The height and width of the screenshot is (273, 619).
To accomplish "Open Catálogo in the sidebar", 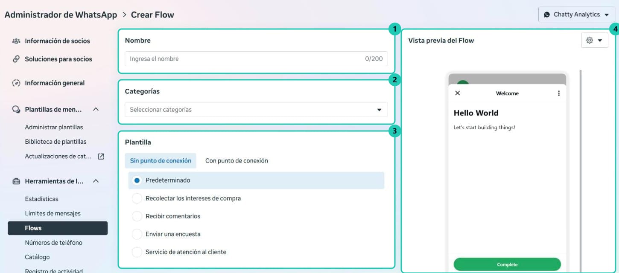I will tap(37, 257).
